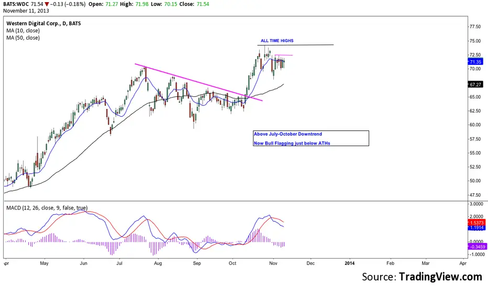Click the Oct label on the time axis
The width and height of the screenshot is (488, 288).
tap(232, 263)
